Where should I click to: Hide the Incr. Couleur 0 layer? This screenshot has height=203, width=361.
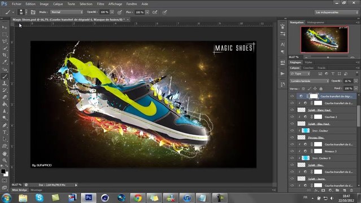[x=292, y=158]
